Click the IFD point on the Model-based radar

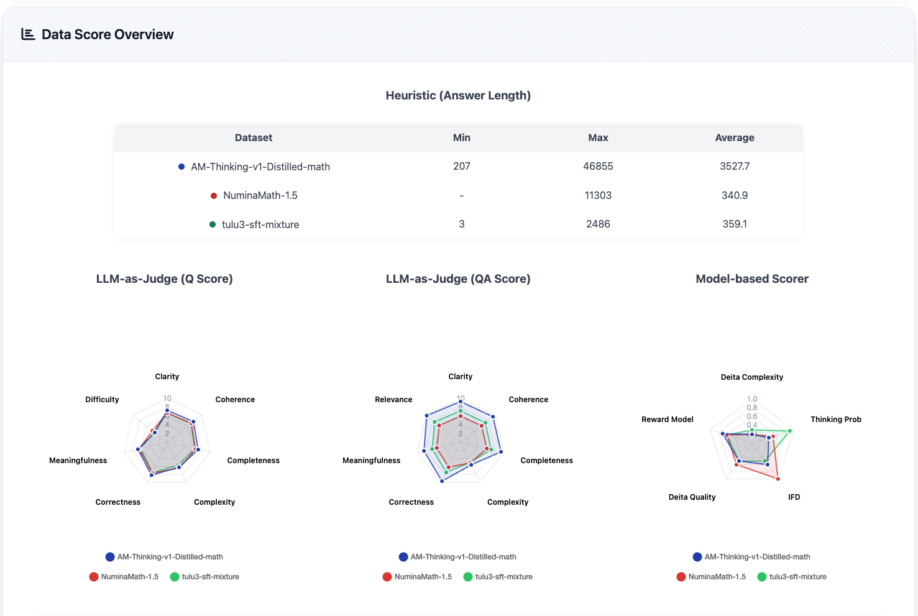(778, 479)
